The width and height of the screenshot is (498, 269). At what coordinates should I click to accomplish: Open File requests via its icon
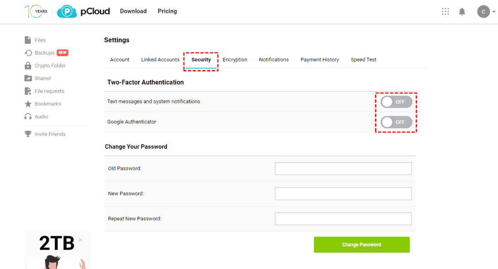point(28,91)
